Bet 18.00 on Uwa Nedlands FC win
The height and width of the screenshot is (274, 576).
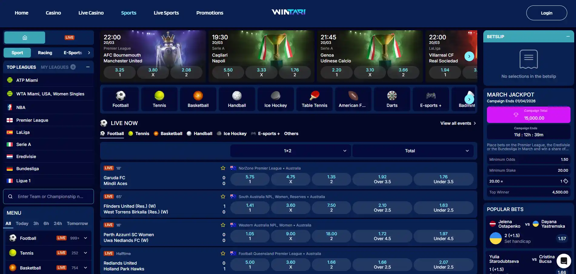click(331, 236)
